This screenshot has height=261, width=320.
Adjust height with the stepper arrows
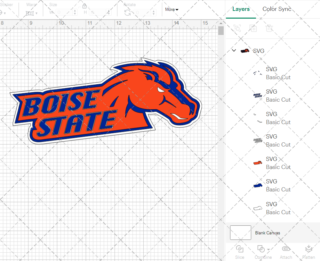[109, 12]
